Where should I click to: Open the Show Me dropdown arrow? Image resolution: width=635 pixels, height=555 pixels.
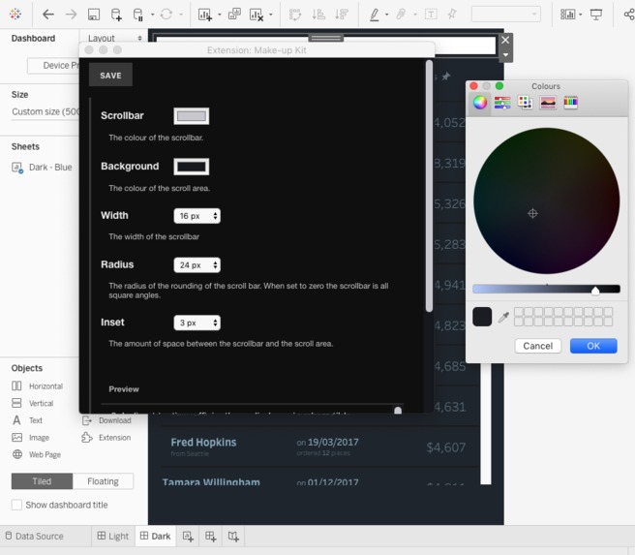pyautogui.click(x=581, y=15)
